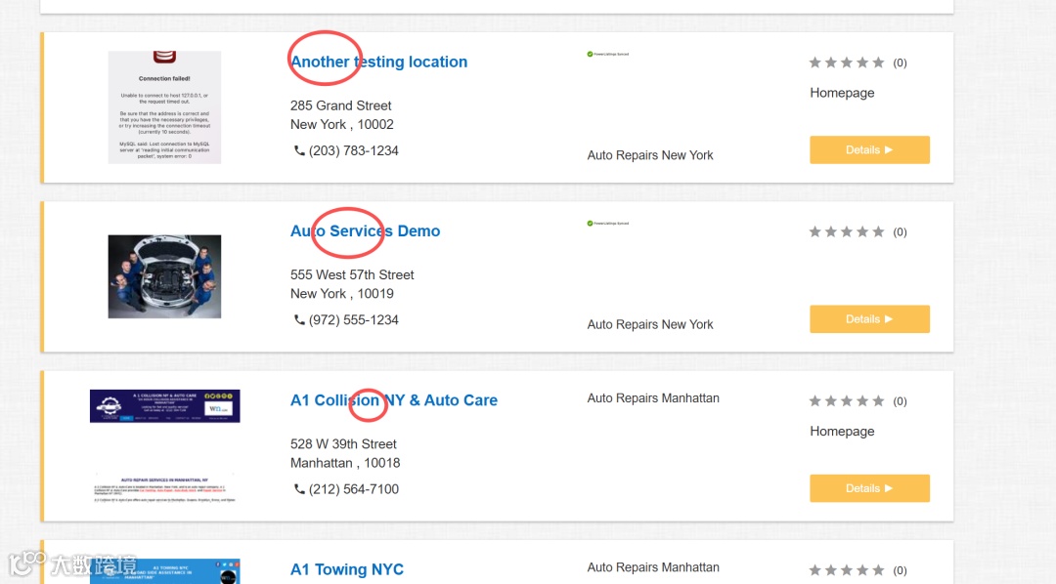Viewport: 1056px width, 584px height.
Task: Click A1 Collision NY website thumbnail
Action: pyautogui.click(x=164, y=446)
